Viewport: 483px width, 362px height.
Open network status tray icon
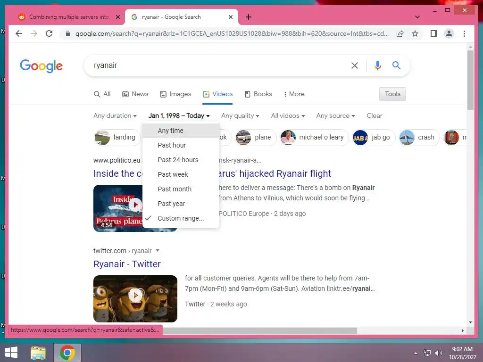427,353
